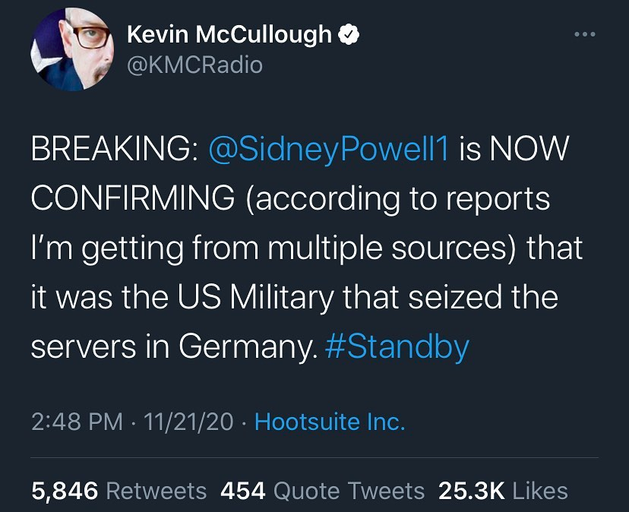Viewport: 629px width, 512px height.
Task: Click the word NOW in the tweet
Action: (x=527, y=150)
